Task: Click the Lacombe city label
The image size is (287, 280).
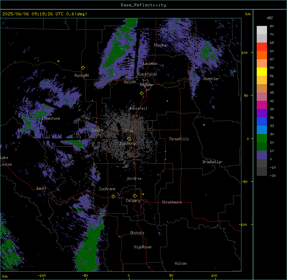Action: [150, 64]
